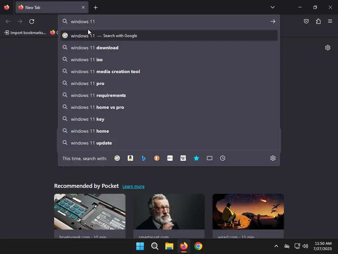Select suggestion 'windows 11 requirements'
This screenshot has height=254, width=338.
(169, 95)
